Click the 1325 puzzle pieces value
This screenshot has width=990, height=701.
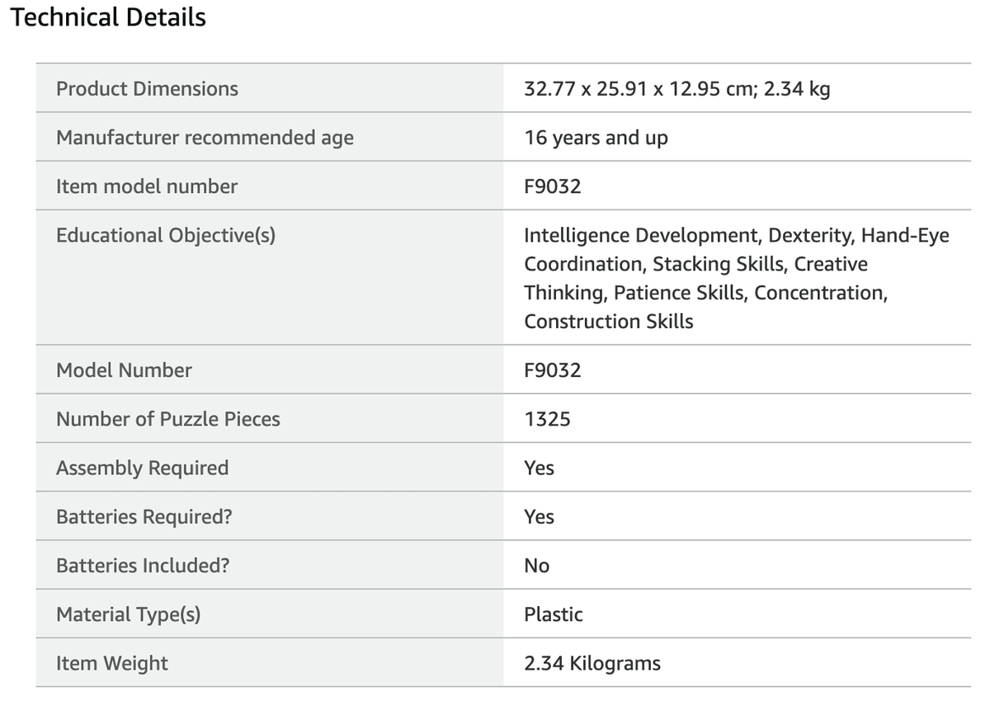(547, 419)
